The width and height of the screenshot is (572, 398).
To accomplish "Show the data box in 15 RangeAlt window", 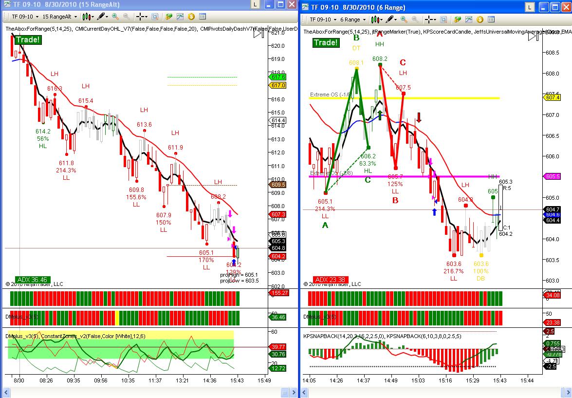I will pyautogui.click(x=155, y=17).
